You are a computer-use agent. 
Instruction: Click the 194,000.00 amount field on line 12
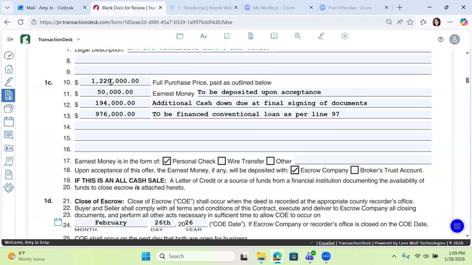pos(115,103)
